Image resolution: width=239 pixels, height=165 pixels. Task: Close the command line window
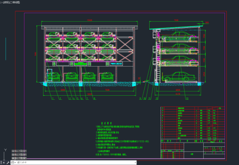[x=4, y=163]
